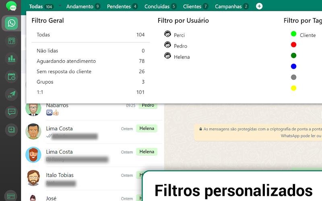Open the paper plane campaigns icon
The image size is (322, 201).
(12, 94)
